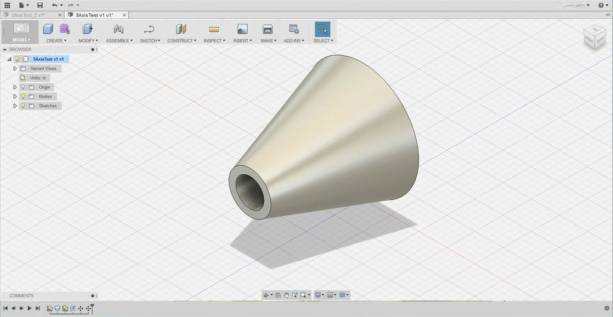The width and height of the screenshot is (613, 317).
Task: Open the SKETCH menu
Action: pyautogui.click(x=150, y=41)
